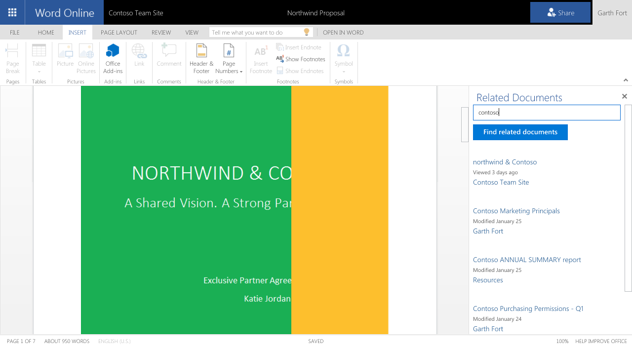
Task: Open the REVIEW tab
Action: (161, 33)
